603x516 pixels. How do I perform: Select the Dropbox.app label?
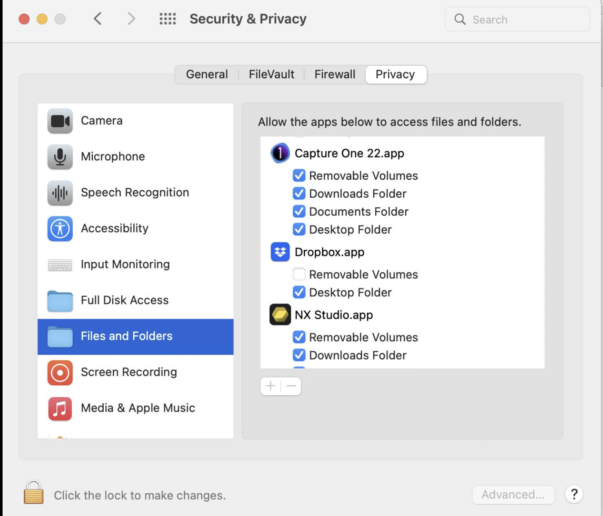[329, 252]
